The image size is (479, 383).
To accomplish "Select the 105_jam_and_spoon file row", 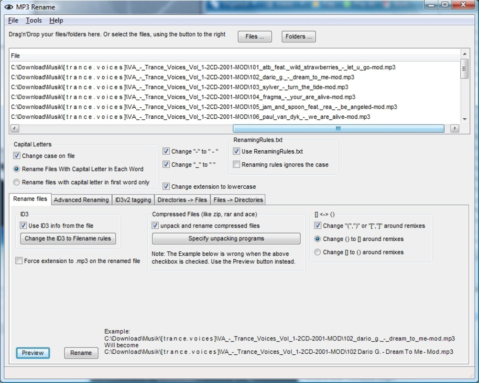I will point(235,107).
